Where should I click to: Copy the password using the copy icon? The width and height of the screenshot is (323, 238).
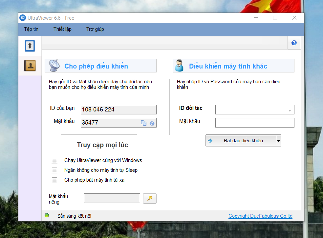click(143, 123)
